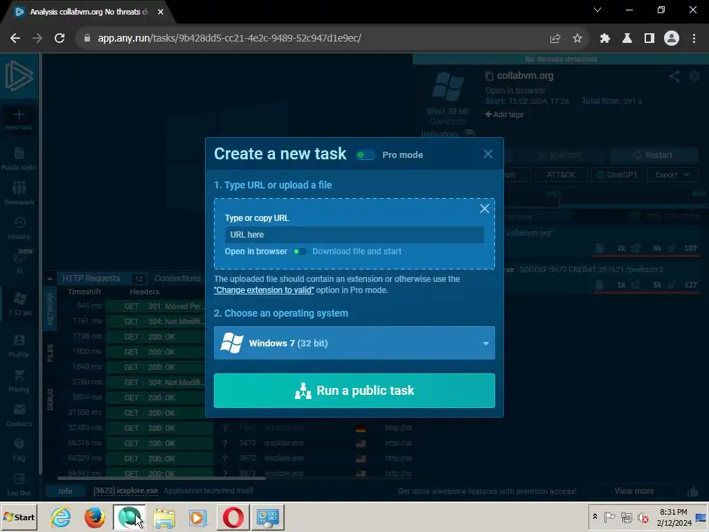Image resolution: width=709 pixels, height=532 pixels.
Task: Open browser Extensions puzzle icon
Action: pos(604,39)
